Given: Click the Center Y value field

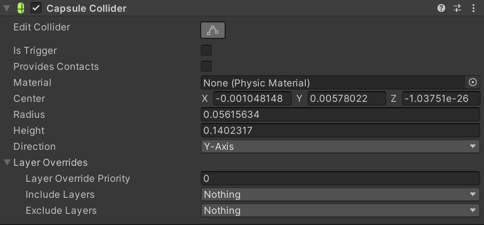Looking at the screenshot, I should click(346, 99).
